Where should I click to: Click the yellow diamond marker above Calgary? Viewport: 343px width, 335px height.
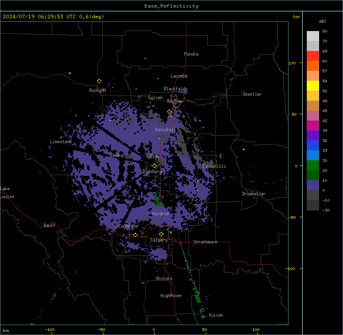click(161, 234)
